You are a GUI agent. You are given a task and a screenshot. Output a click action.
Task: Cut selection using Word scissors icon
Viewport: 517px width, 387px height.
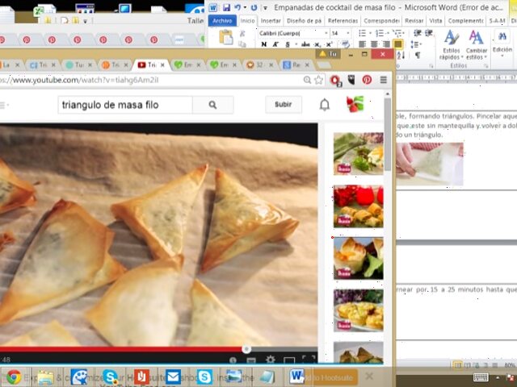click(x=242, y=34)
